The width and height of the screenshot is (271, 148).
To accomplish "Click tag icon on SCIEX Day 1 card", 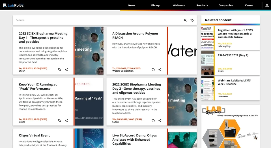I will point(60,70).
